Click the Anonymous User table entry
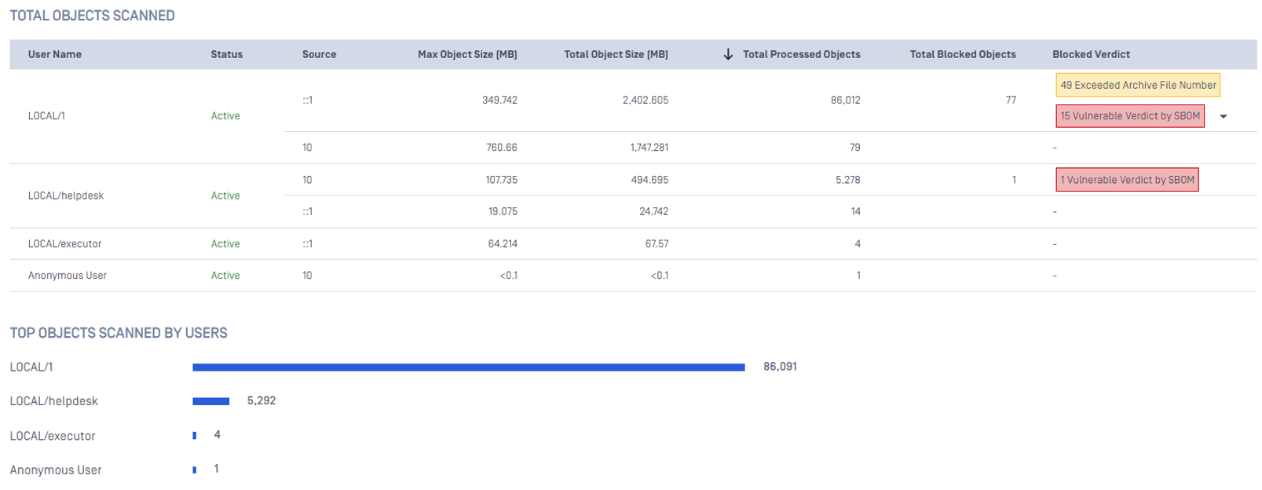The height and width of the screenshot is (490, 1262). [x=68, y=276]
